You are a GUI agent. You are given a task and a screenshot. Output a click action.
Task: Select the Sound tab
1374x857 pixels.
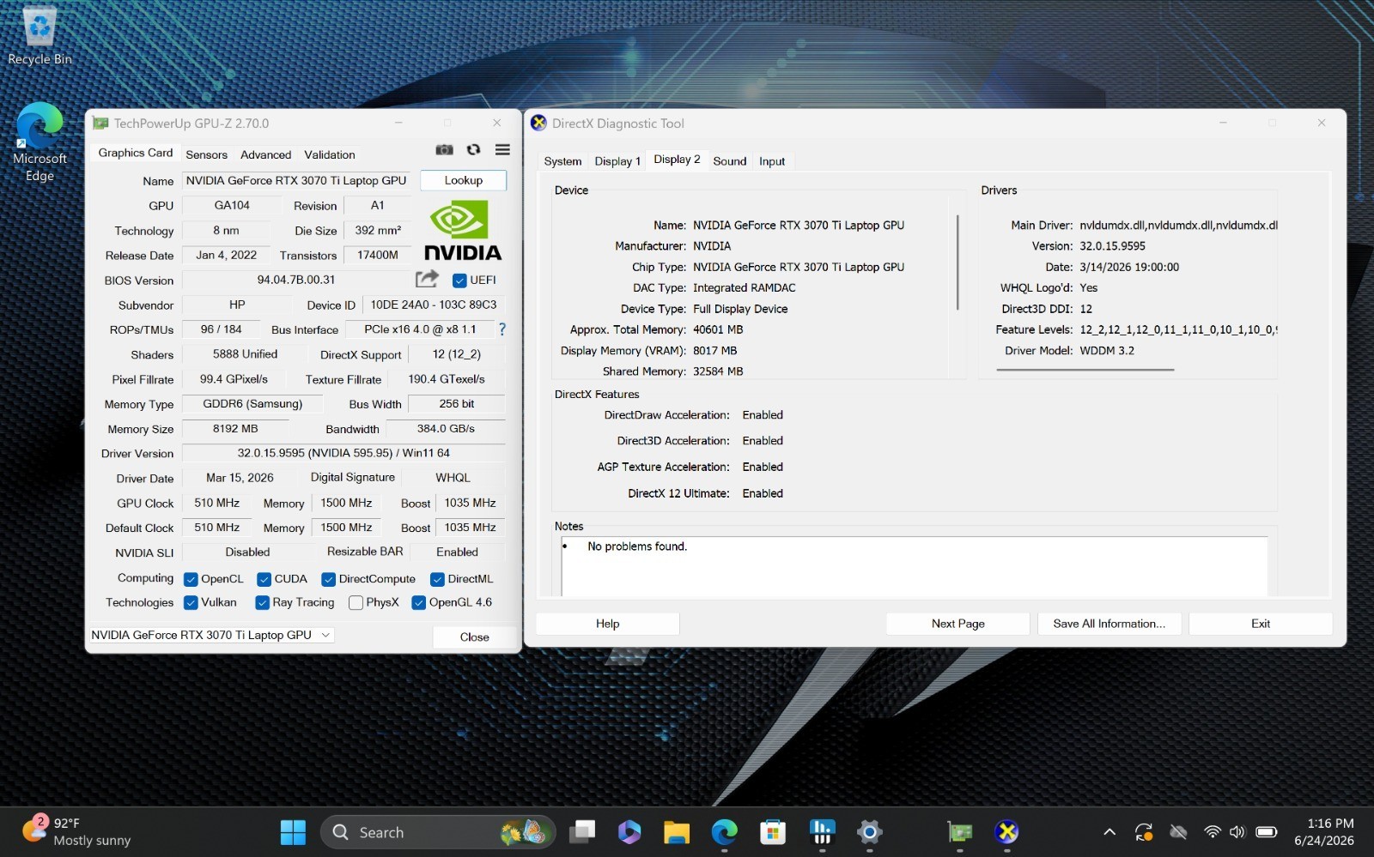730,161
